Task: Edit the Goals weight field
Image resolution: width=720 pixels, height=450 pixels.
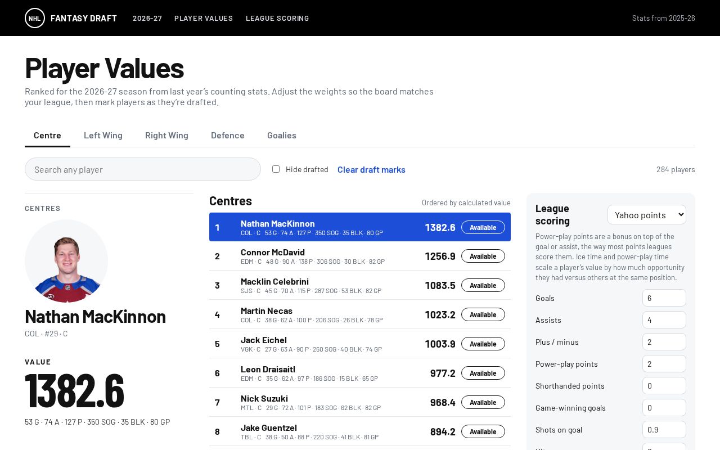Action: click(x=664, y=298)
